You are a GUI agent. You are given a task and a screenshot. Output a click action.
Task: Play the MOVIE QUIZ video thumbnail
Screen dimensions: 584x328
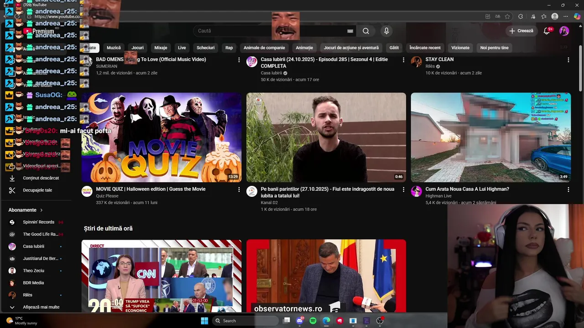[x=162, y=138]
